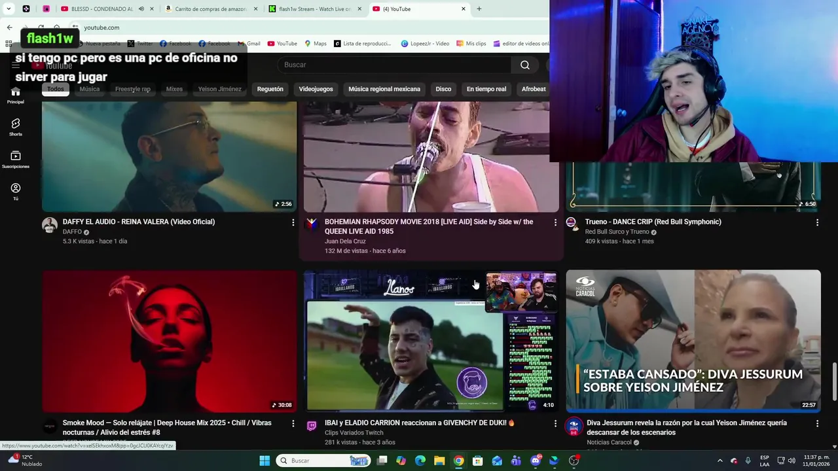The width and height of the screenshot is (838, 471).
Task: Open options menu for Trueno DANCE CRIP video
Action: coord(817,222)
